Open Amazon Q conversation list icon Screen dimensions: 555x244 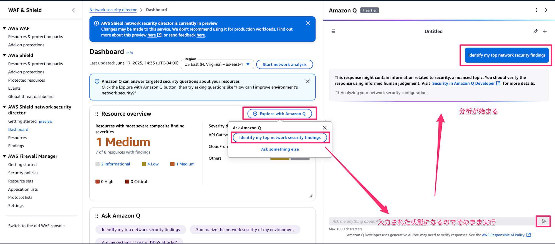333,31
